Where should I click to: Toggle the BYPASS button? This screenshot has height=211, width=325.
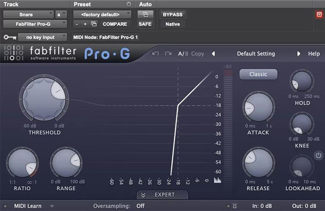pyautogui.click(x=173, y=15)
